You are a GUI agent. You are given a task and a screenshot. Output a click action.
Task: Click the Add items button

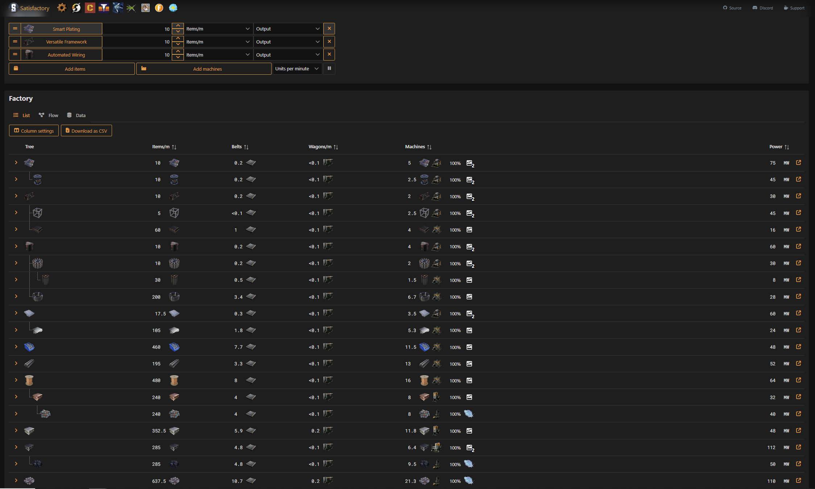[72, 69]
